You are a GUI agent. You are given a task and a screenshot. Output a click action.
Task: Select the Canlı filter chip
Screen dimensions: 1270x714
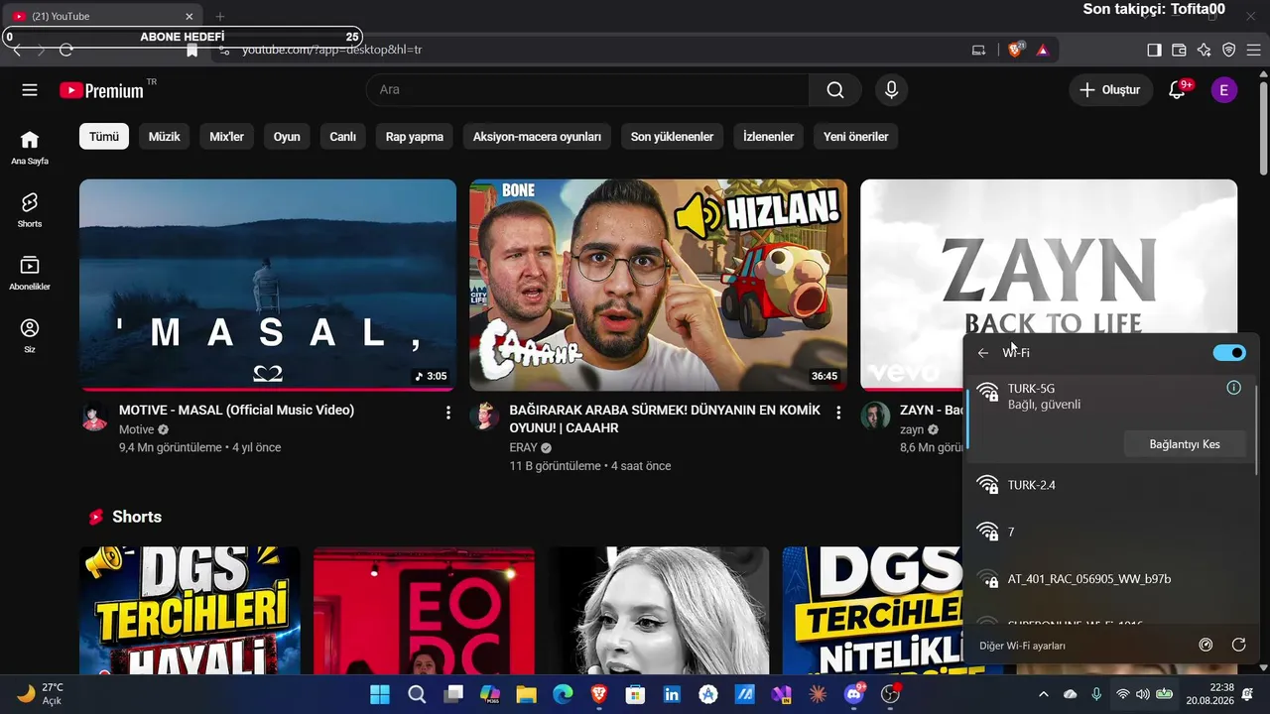click(343, 137)
